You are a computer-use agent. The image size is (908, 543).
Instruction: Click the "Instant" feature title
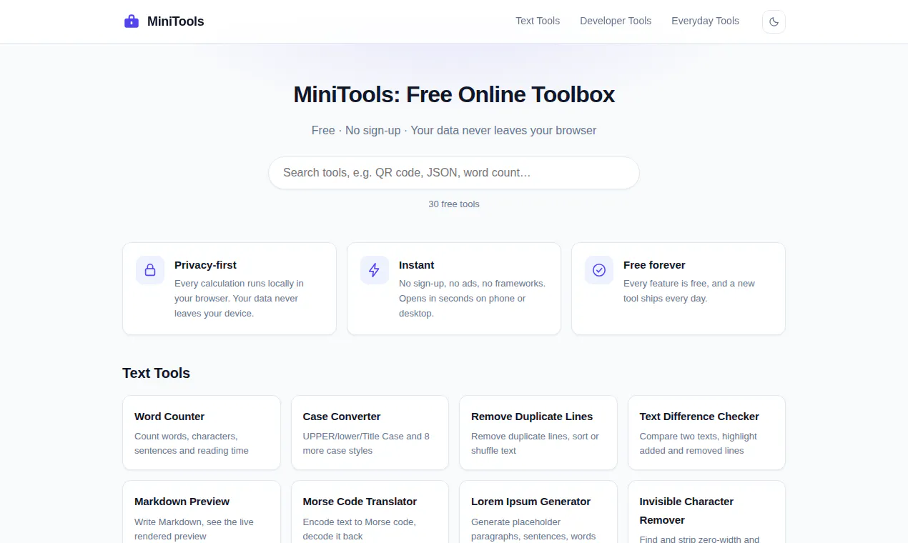pyautogui.click(x=416, y=265)
